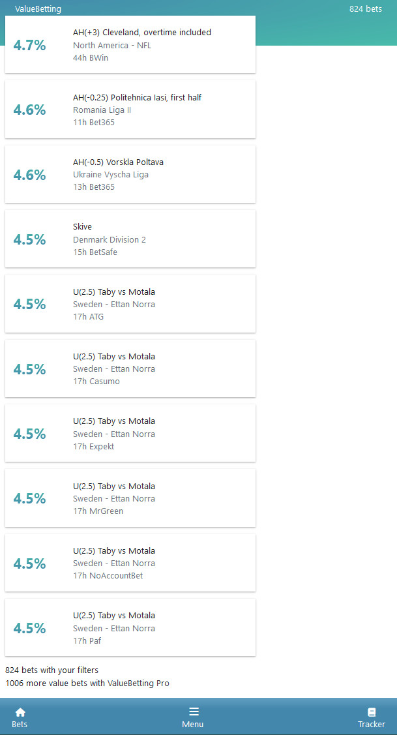This screenshot has width=397, height=735.
Task: Open Taby vs Motala bet at ATG
Action: [x=130, y=304]
